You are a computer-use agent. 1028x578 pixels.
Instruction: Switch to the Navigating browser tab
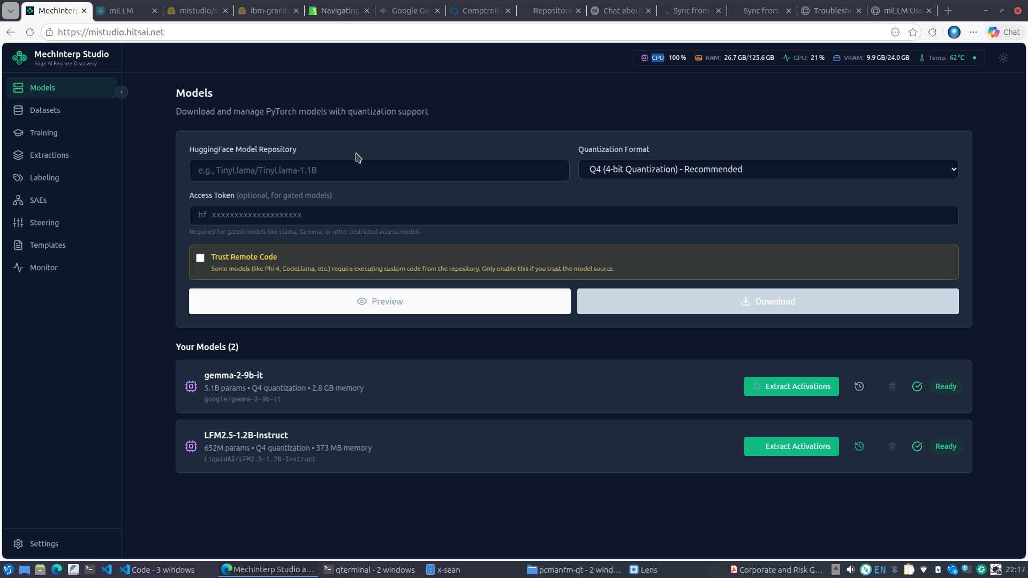(339, 11)
